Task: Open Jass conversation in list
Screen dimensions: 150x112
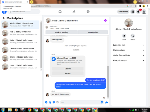Action: click(x=20, y=33)
